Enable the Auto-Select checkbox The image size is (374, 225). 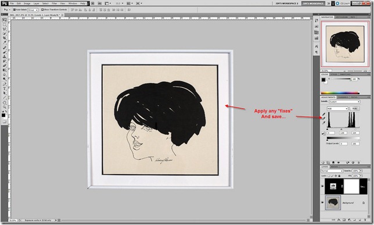coord(15,9)
